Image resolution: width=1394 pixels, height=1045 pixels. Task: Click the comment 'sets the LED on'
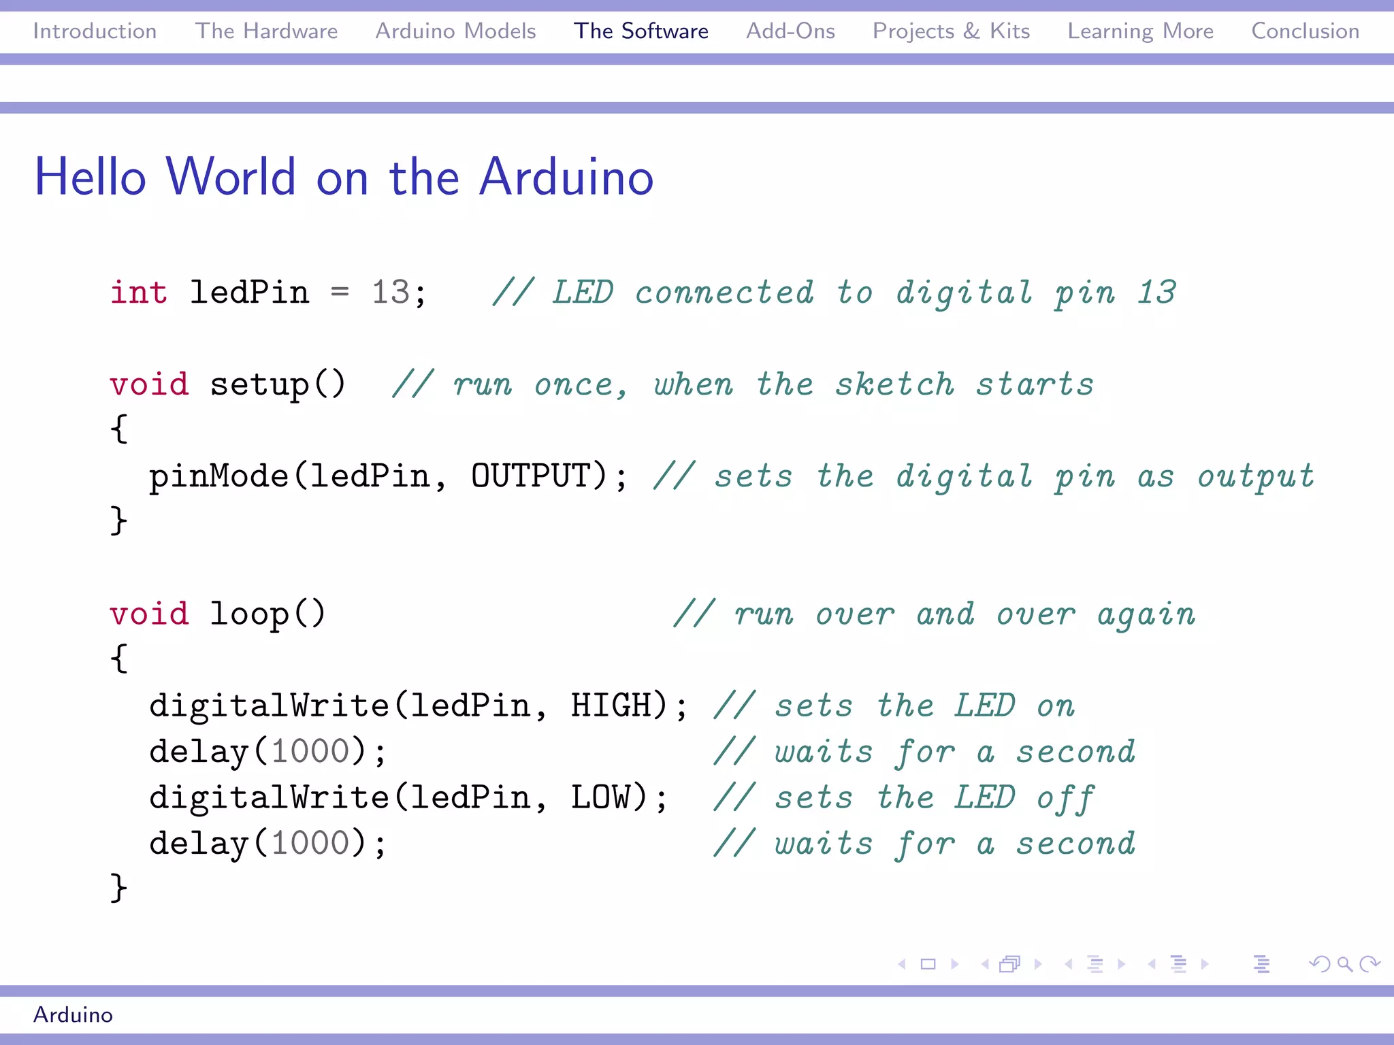click(924, 706)
